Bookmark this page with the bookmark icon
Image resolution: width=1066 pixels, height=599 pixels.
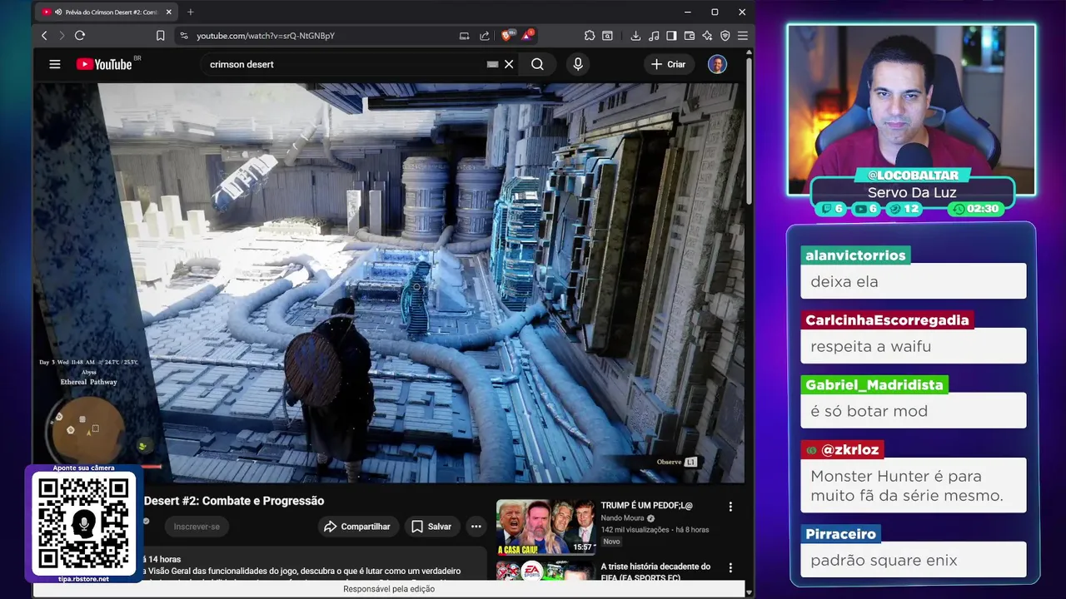click(161, 36)
